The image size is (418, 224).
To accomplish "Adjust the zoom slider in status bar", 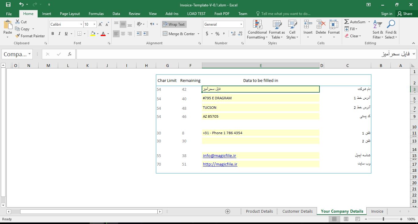I will pyautogui.click(x=383, y=219).
